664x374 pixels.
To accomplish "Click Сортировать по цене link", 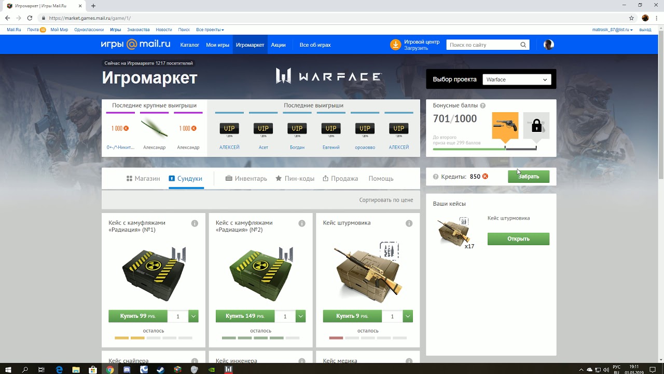I will click(386, 199).
